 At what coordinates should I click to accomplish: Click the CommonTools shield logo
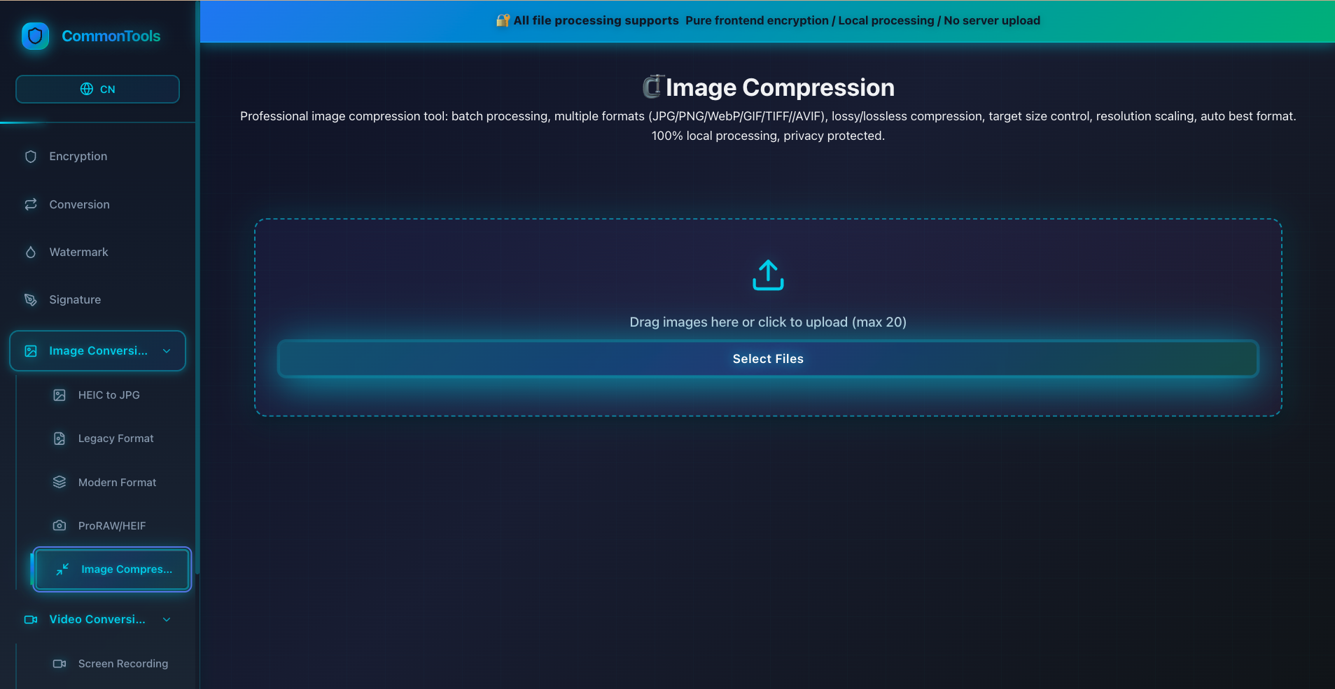click(x=35, y=36)
